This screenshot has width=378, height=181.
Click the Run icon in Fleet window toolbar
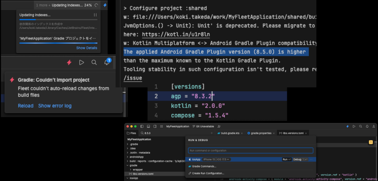click(x=354, y=126)
